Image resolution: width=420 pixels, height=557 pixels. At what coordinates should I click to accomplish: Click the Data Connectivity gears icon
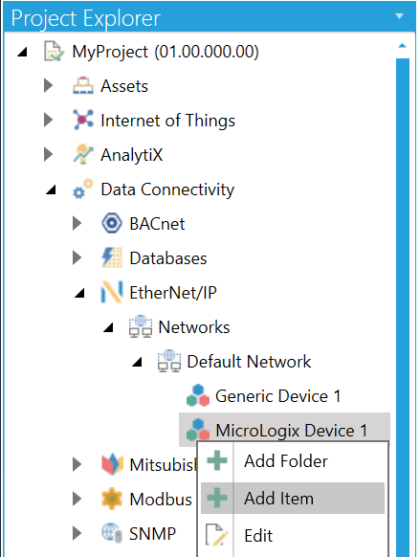click(83, 189)
